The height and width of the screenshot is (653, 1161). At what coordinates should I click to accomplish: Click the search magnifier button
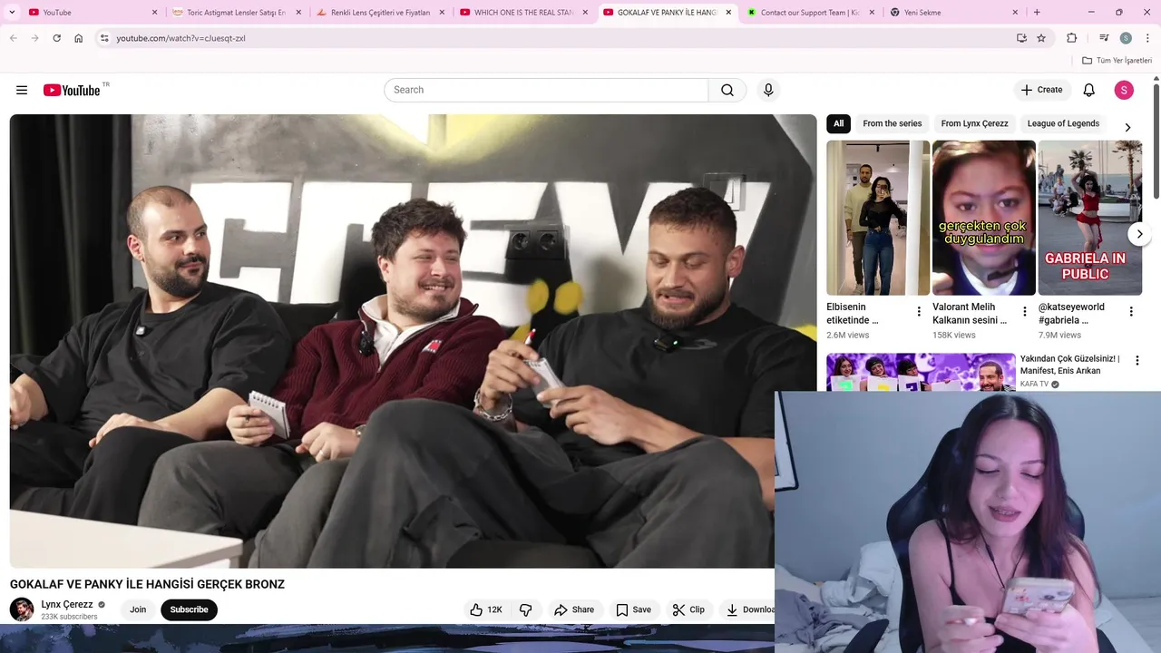(727, 90)
